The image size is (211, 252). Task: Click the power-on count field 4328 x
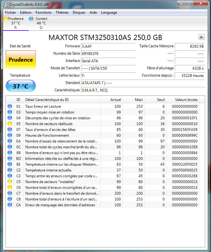click(190, 68)
